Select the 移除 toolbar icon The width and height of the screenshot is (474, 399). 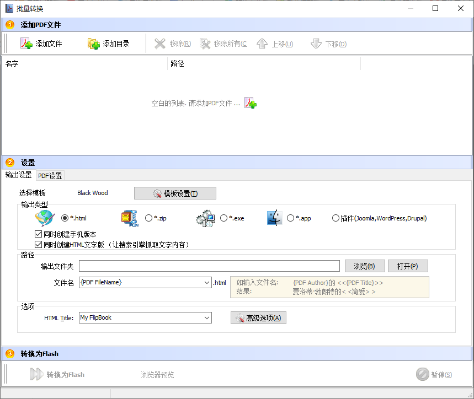point(159,43)
